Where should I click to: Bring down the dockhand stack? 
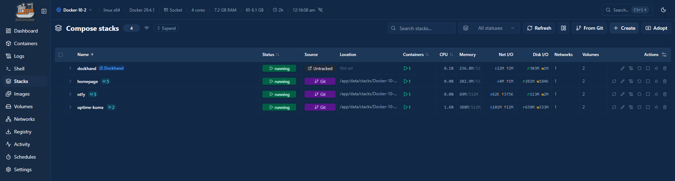[x=656, y=68]
